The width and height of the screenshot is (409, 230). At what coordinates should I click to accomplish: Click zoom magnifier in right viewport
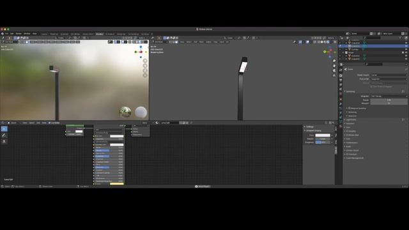click(334, 61)
